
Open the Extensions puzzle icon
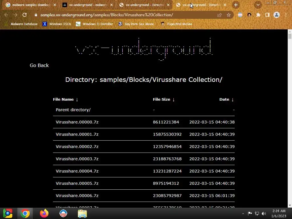[x=258, y=15]
